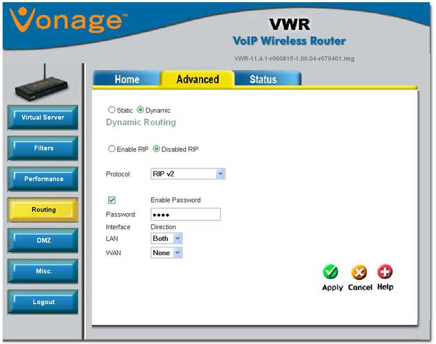Click the green Apply checkmark icon
436x344 pixels.
(331, 272)
